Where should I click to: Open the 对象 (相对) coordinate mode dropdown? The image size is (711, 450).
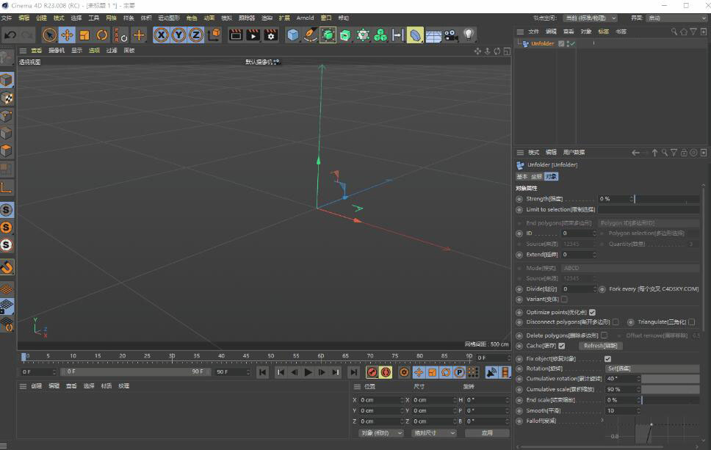coord(380,433)
